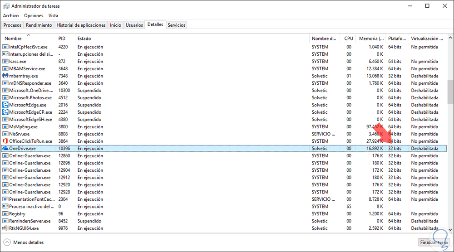Click the MicrosoftEdgeCP.exe Edge icon
Screen dimensions: 454x252
5,112
